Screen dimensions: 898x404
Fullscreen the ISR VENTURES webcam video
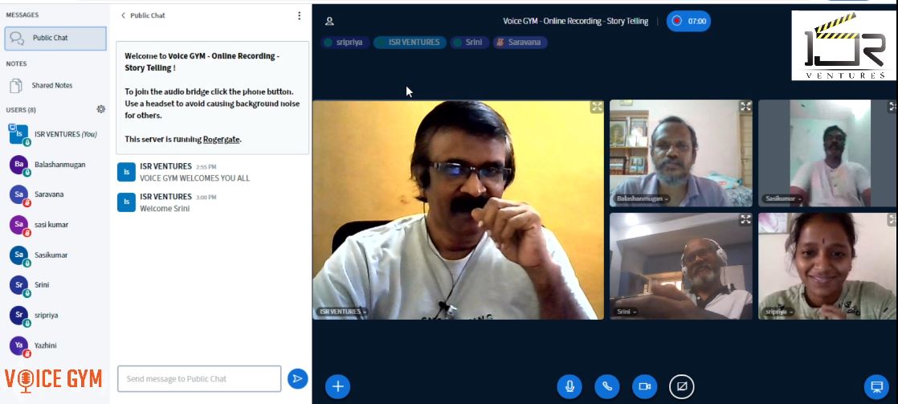pyautogui.click(x=597, y=107)
